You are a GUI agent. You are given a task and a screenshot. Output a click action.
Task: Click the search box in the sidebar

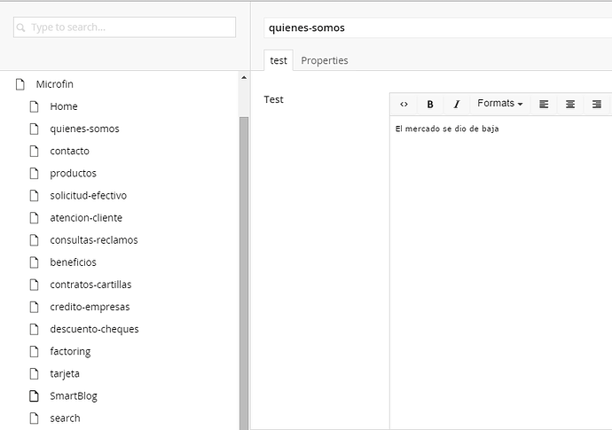point(124,27)
